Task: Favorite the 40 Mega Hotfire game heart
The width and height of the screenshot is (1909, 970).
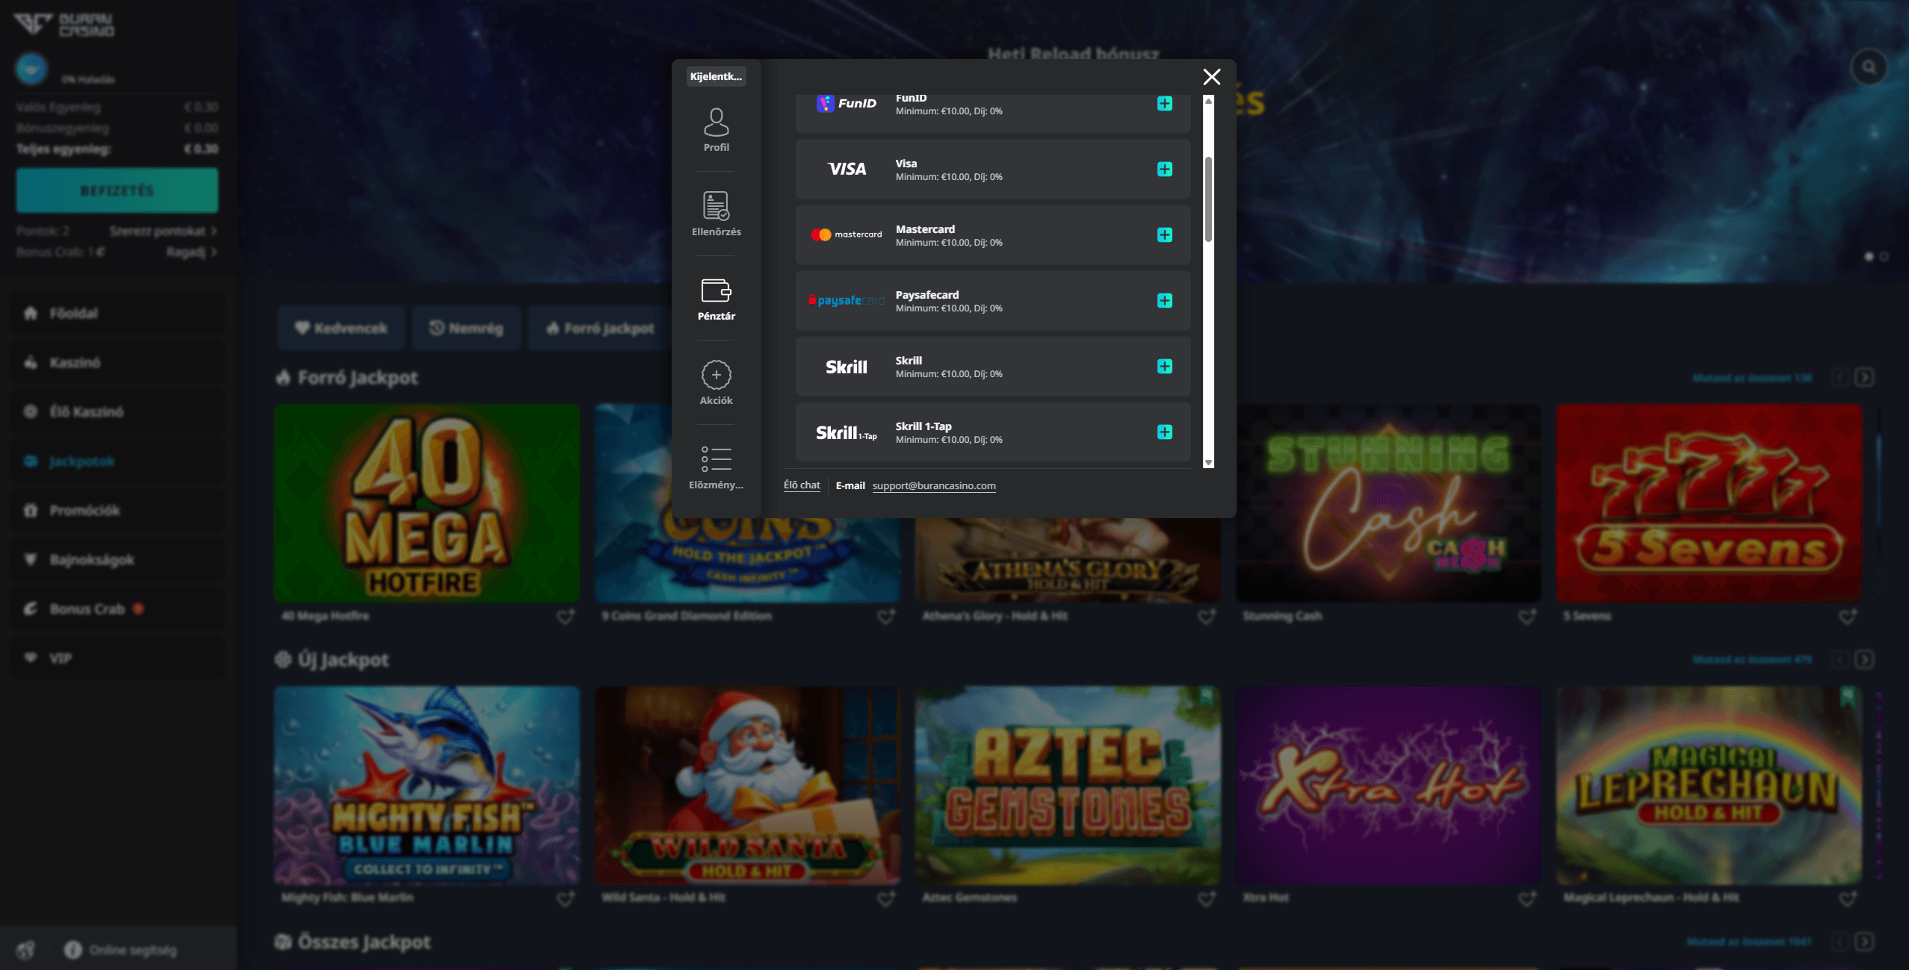Action: [566, 616]
